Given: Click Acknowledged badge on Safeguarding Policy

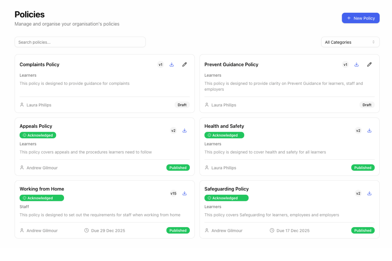Looking at the screenshot, I should (226, 198).
